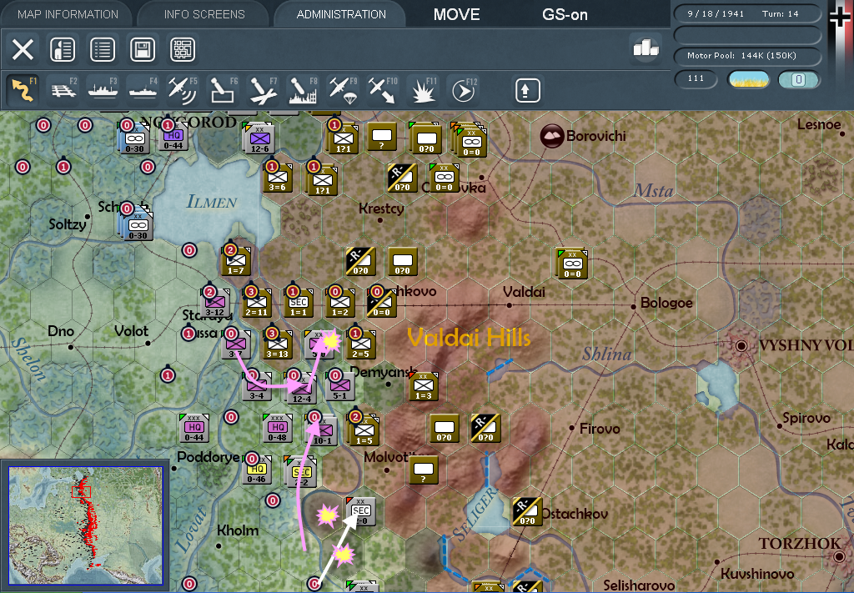Select the yellow HQ counter 0-46
This screenshot has height=593, width=854.
(257, 470)
